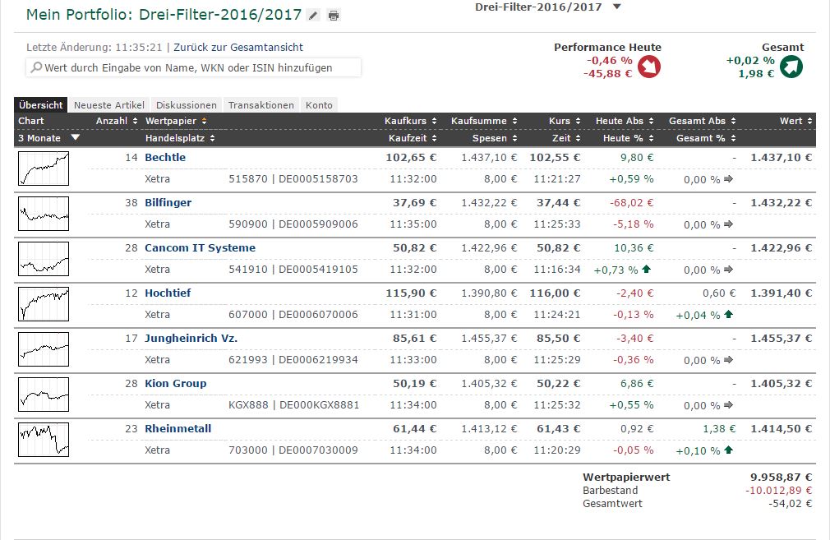Click the Bilfinger chart thumbnail
The width and height of the screenshot is (830, 540).
point(44,214)
